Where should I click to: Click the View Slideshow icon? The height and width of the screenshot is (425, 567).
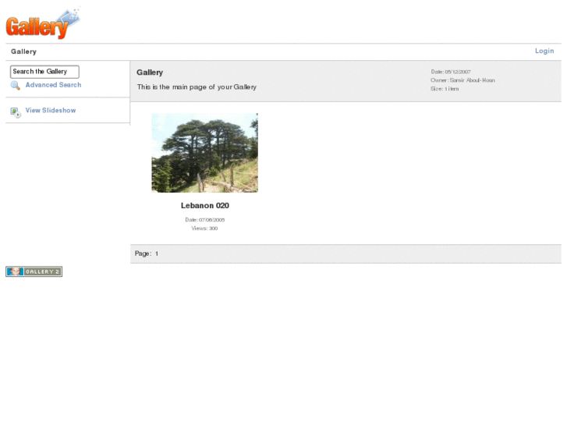tap(16, 112)
